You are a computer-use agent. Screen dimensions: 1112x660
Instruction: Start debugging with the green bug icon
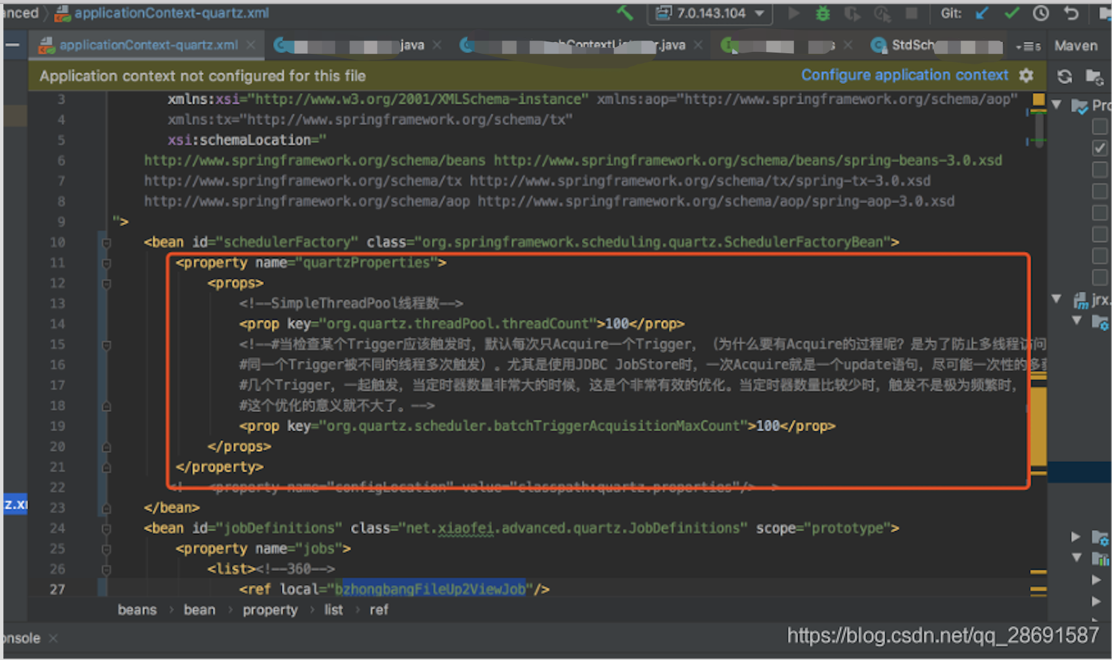point(822,13)
